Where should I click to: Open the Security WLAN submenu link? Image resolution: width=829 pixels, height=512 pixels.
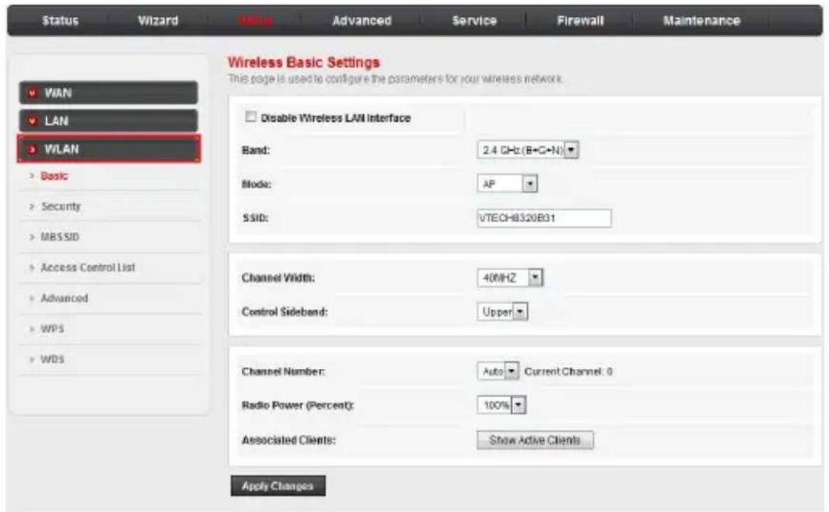pyautogui.click(x=60, y=207)
